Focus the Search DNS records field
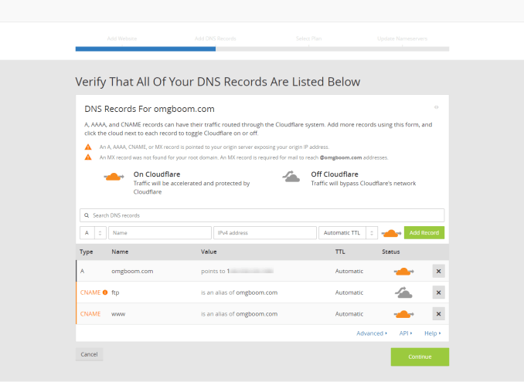 click(x=262, y=215)
